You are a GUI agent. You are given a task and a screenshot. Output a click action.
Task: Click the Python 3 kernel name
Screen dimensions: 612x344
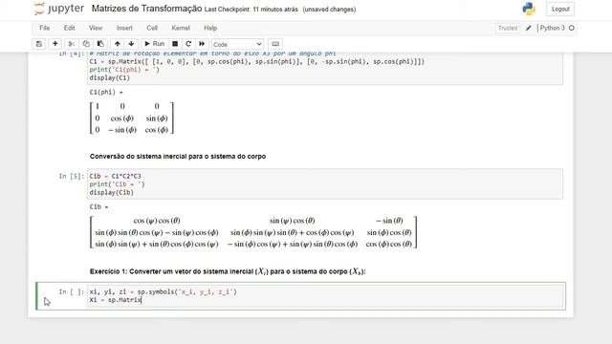tap(552, 28)
